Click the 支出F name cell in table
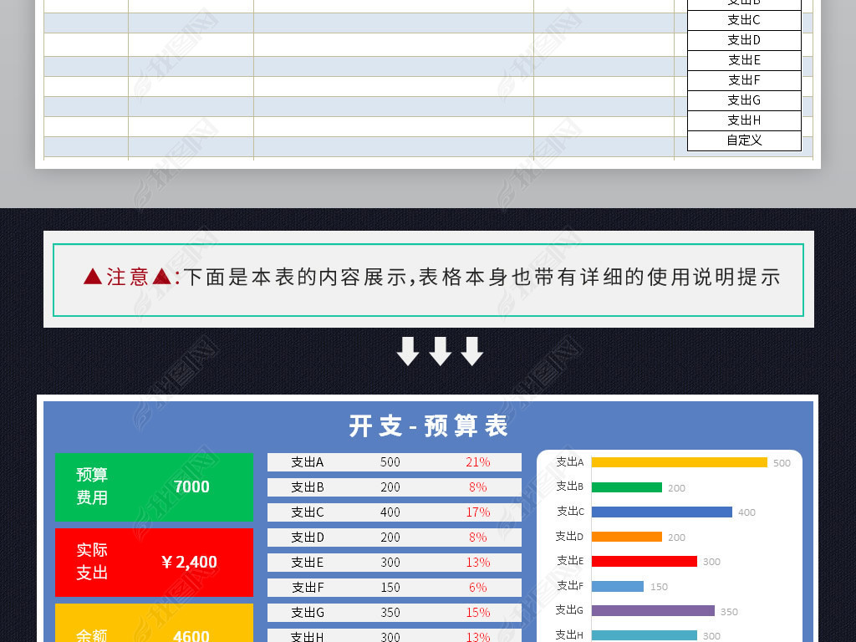 pyautogui.click(x=307, y=588)
